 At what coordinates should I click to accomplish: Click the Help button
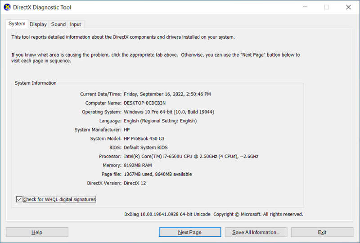click(x=37, y=233)
